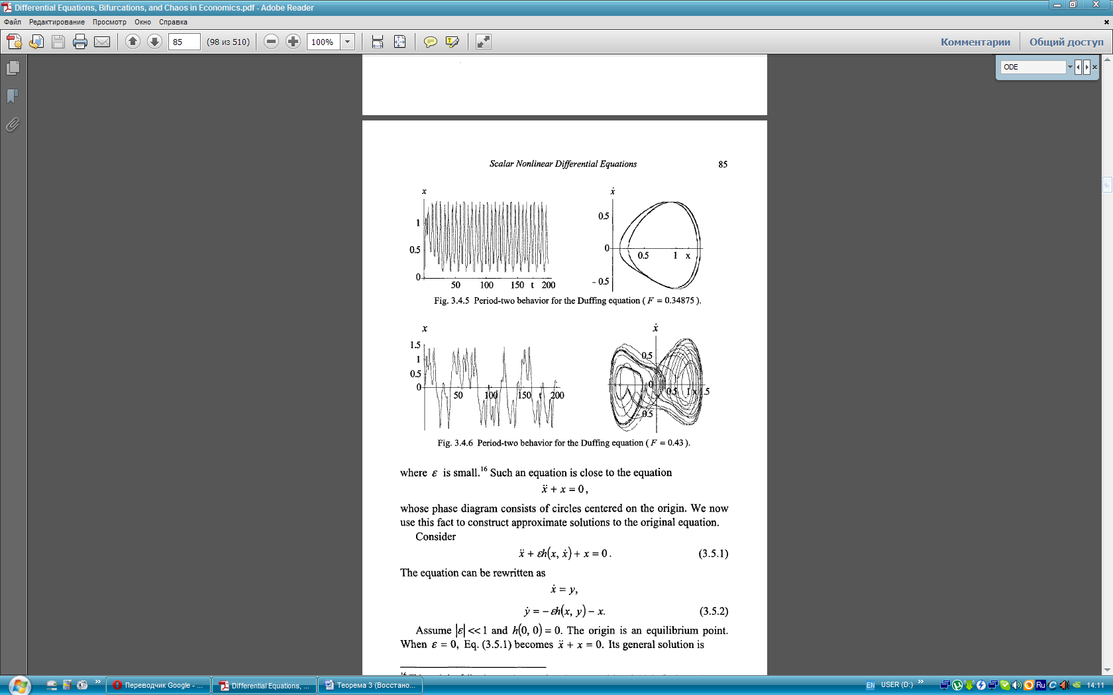Switch to Переводчик Google taskbar window
The image size is (1113, 695).
click(x=158, y=685)
